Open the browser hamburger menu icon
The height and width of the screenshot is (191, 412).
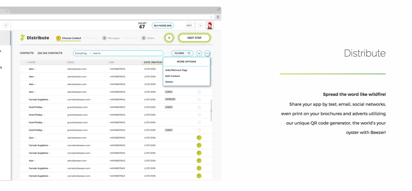(x=218, y=17)
